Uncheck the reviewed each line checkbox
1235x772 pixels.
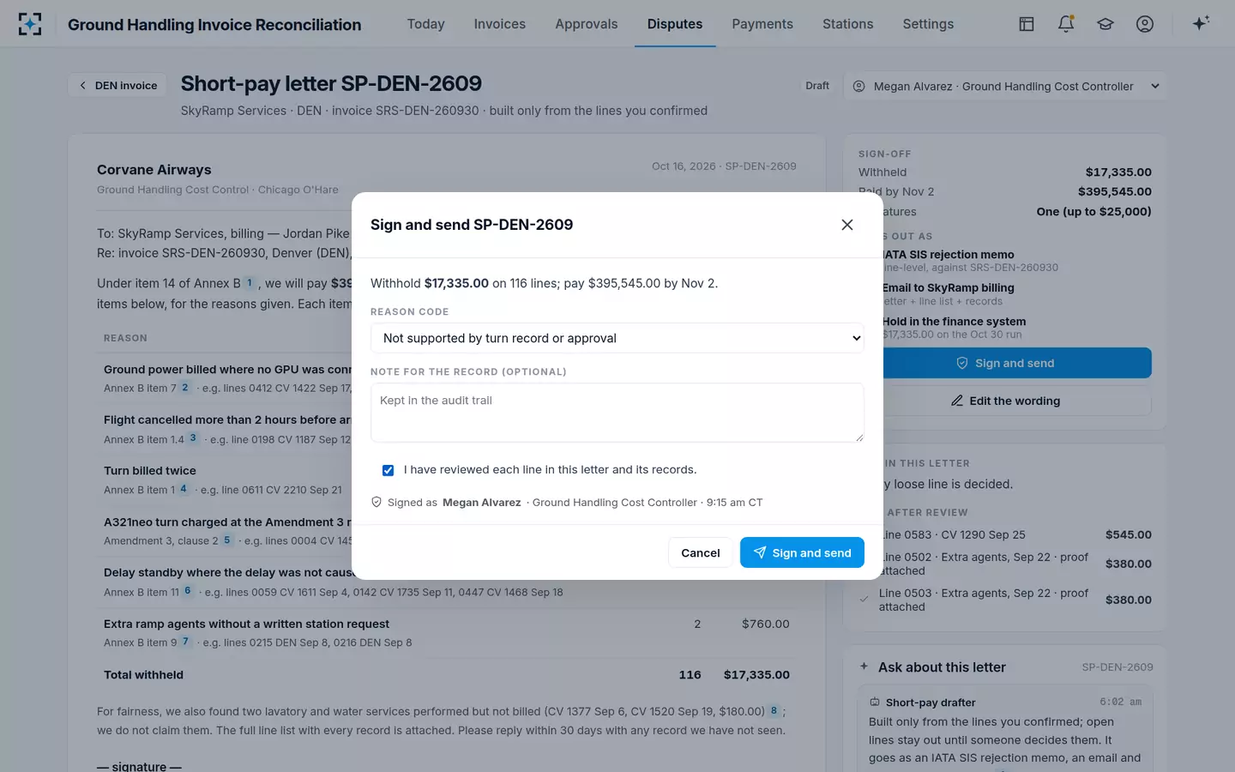(388, 470)
